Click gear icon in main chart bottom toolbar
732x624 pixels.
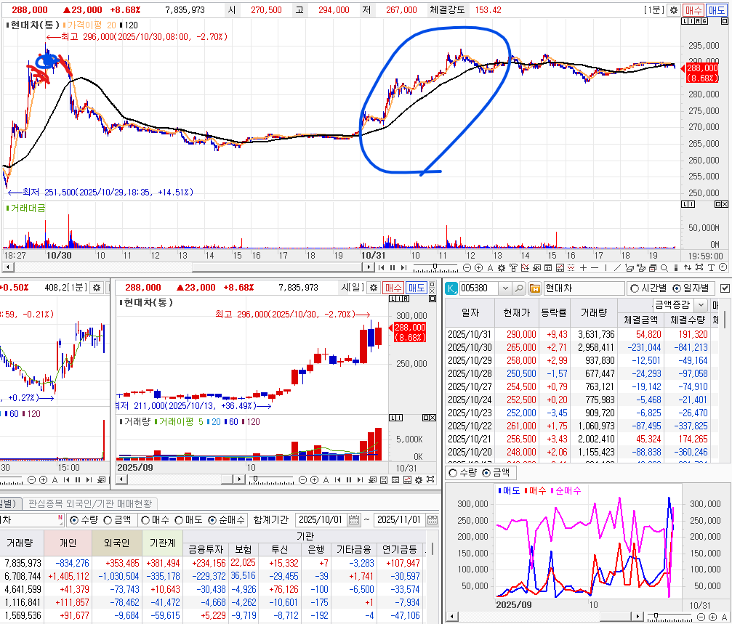502,268
